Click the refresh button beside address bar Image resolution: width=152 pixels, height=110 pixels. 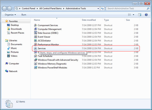click(102, 9)
